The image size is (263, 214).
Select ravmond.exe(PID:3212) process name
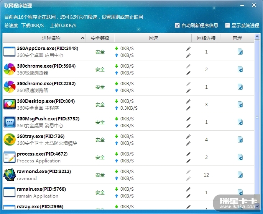[x=44, y=171]
